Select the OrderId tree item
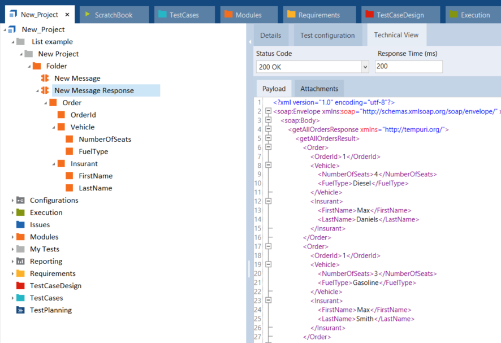This screenshot has height=343, width=501. pyautogui.click(x=83, y=115)
